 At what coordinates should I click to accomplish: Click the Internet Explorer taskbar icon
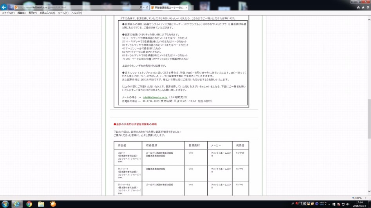(17, 204)
